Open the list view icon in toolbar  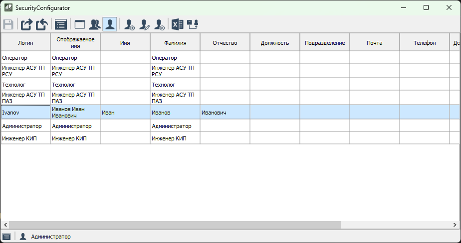(61, 24)
